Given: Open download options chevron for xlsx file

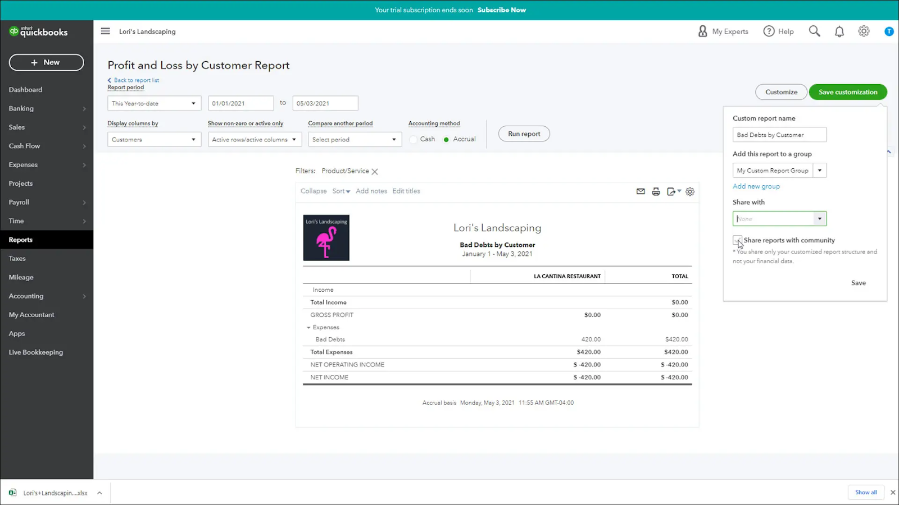Looking at the screenshot, I should [x=99, y=493].
